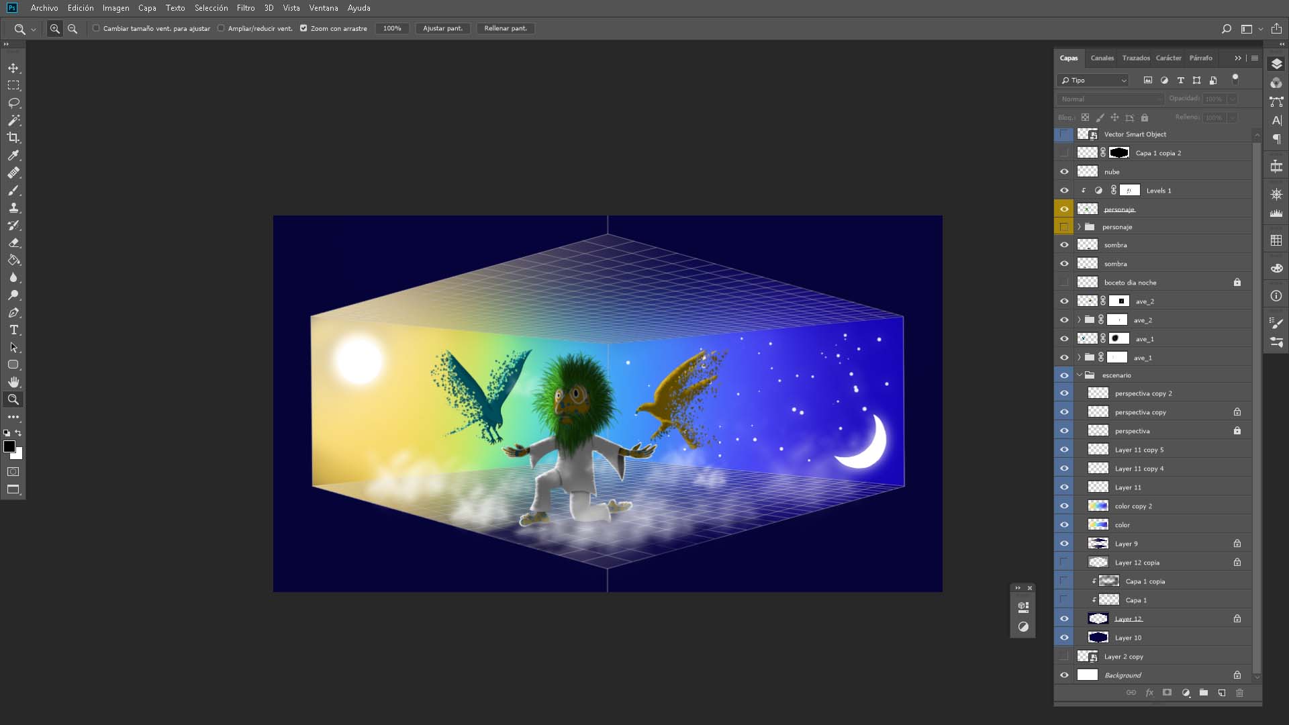Enable Cambiar tamaño vent. para ajustar checkbox
The image size is (1289, 725).
96,28
